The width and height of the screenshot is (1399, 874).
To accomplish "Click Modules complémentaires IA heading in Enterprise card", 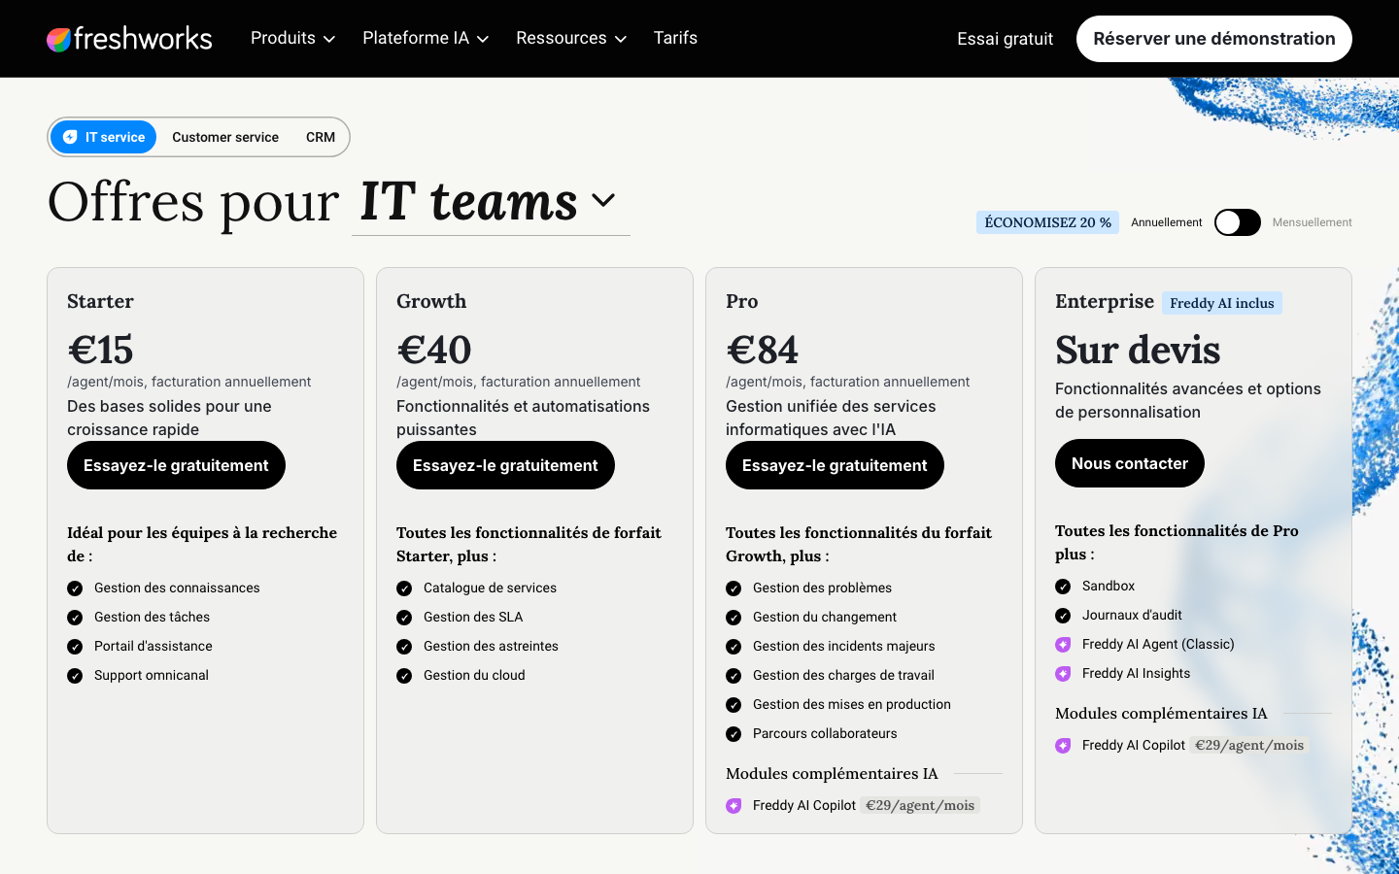I will pyautogui.click(x=1161, y=713).
